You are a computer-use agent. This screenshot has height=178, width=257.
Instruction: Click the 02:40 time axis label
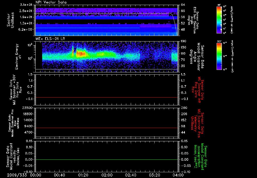tap(131, 175)
